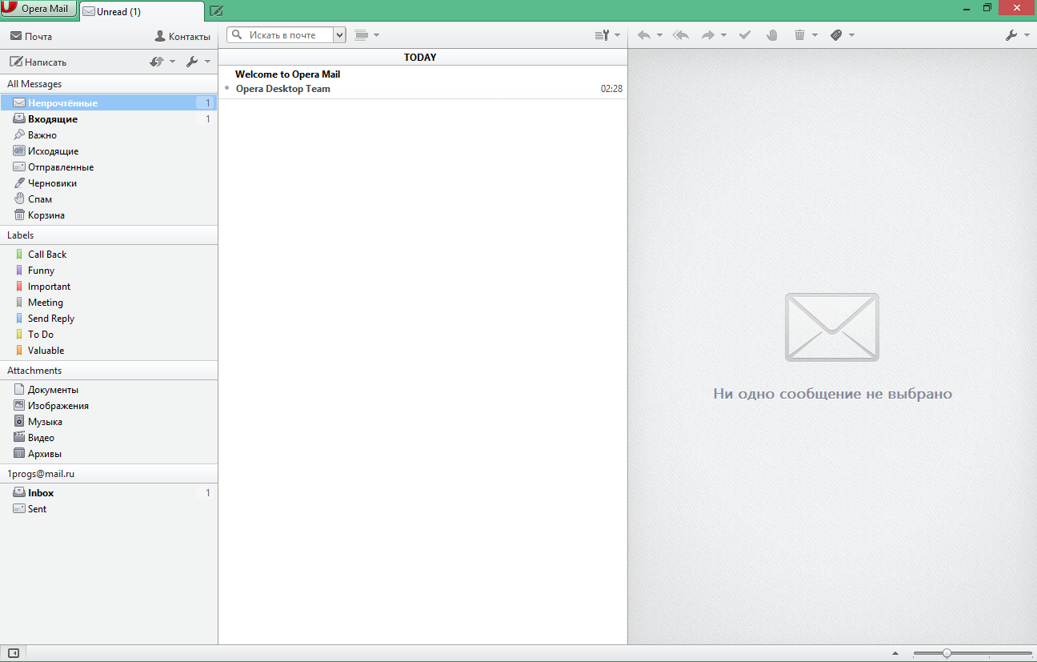Open Видео attachments filter

pos(109,438)
